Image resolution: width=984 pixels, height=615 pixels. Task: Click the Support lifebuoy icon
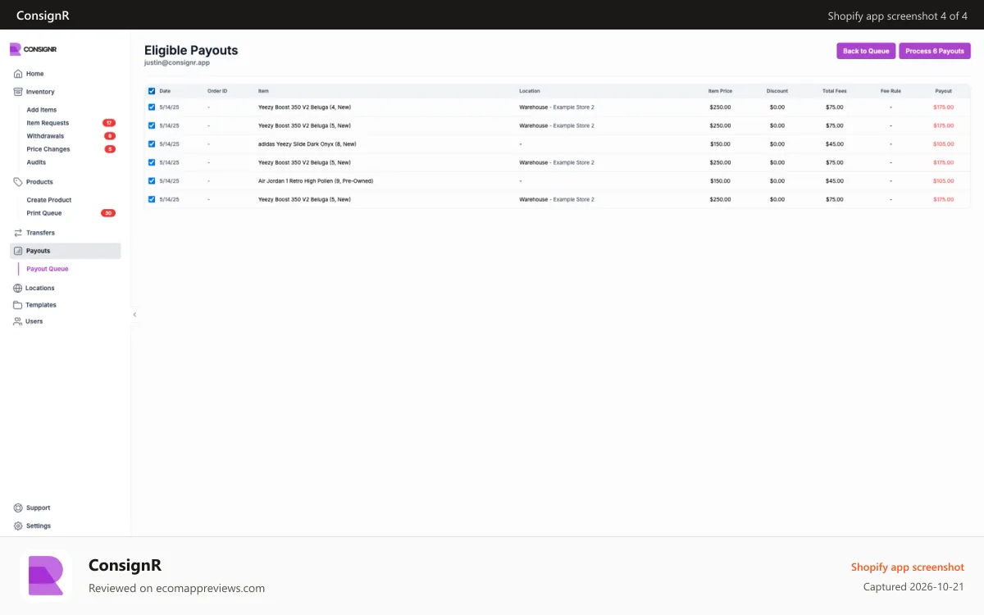[x=18, y=508]
